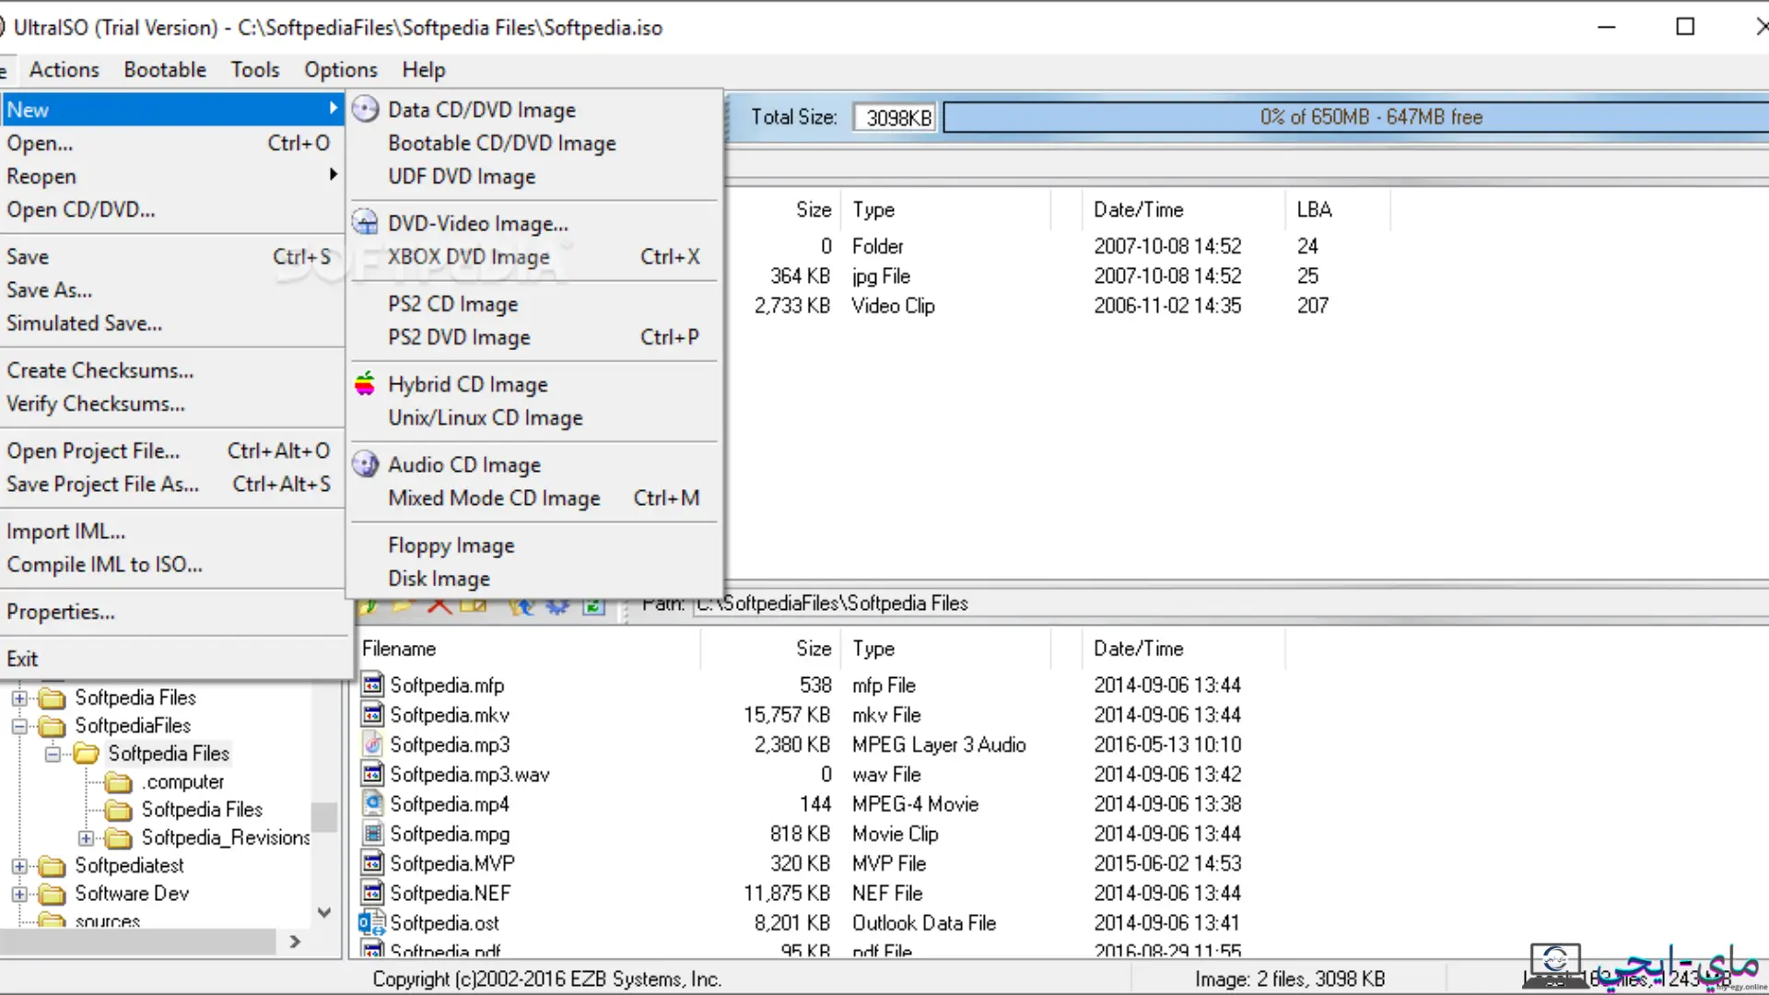Click the Softpedia_Revisions folder icon
Viewport: 1769px width, 995px height.
(119, 838)
